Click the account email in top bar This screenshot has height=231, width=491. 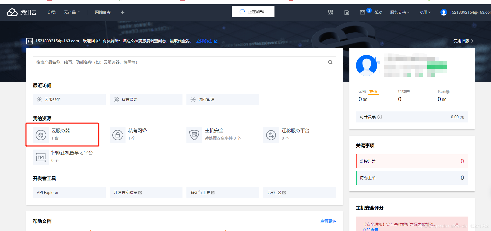470,12
